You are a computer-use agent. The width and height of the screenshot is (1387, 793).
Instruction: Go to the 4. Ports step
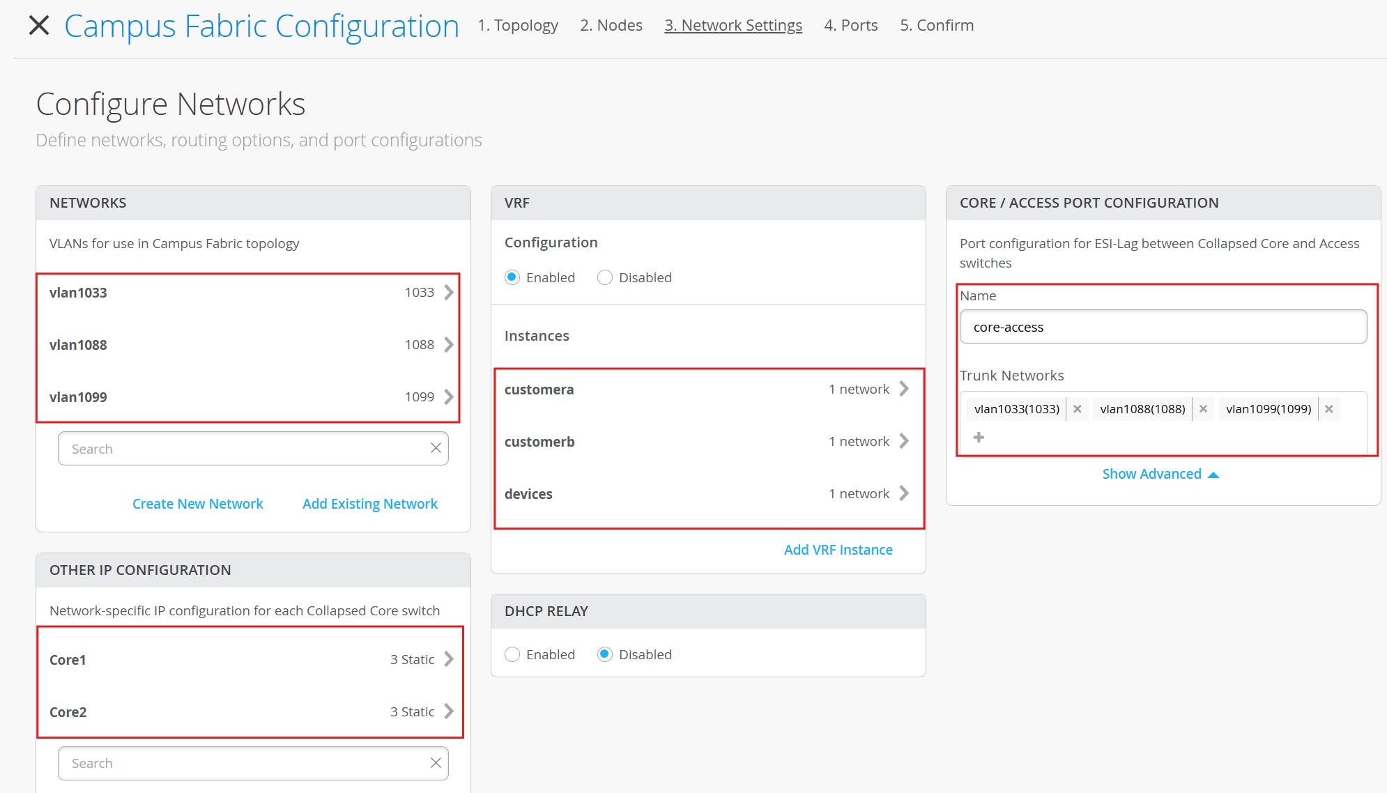pos(850,25)
